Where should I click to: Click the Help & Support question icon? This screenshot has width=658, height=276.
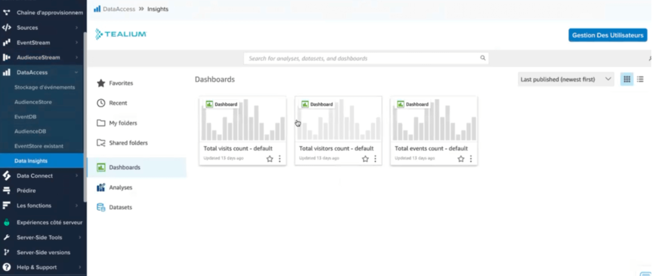tap(6, 267)
